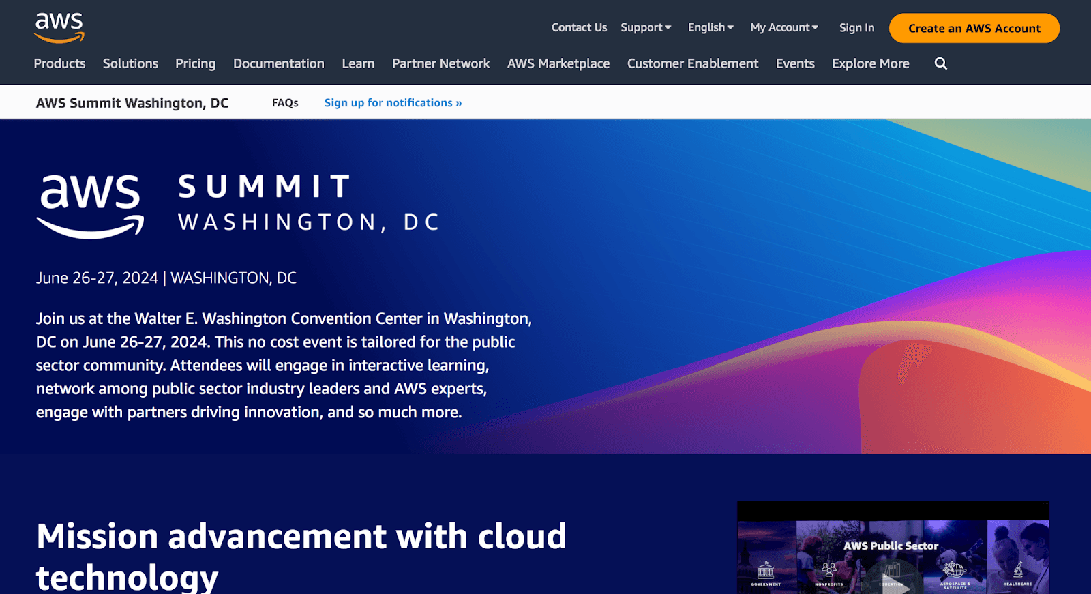Click the date line June 26-27, 2024
The image size is (1091, 594).
166,278
